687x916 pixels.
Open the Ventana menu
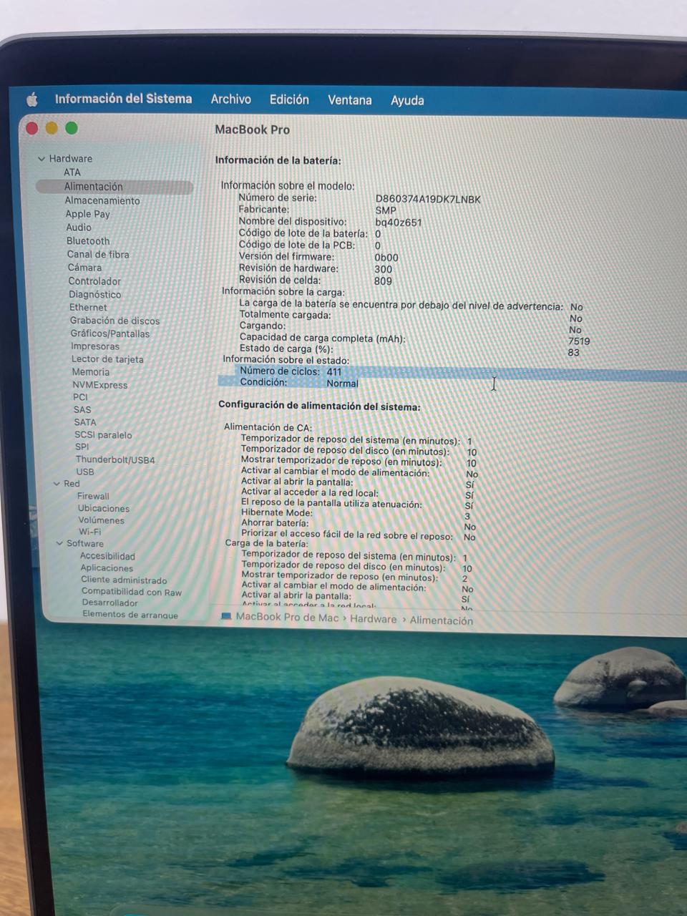point(349,100)
